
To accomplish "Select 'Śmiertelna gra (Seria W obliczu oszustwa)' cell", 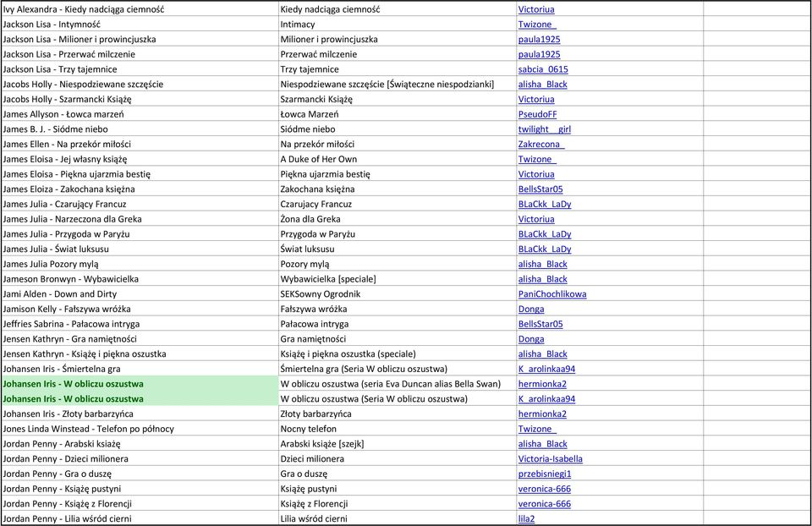I will click(398, 370).
